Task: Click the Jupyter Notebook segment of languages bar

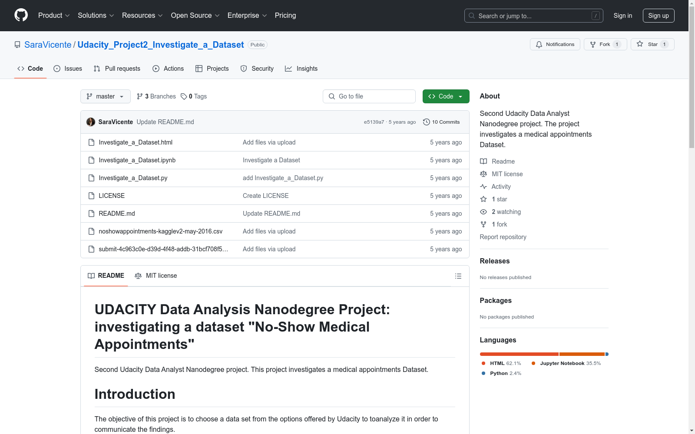Action: coord(582,354)
